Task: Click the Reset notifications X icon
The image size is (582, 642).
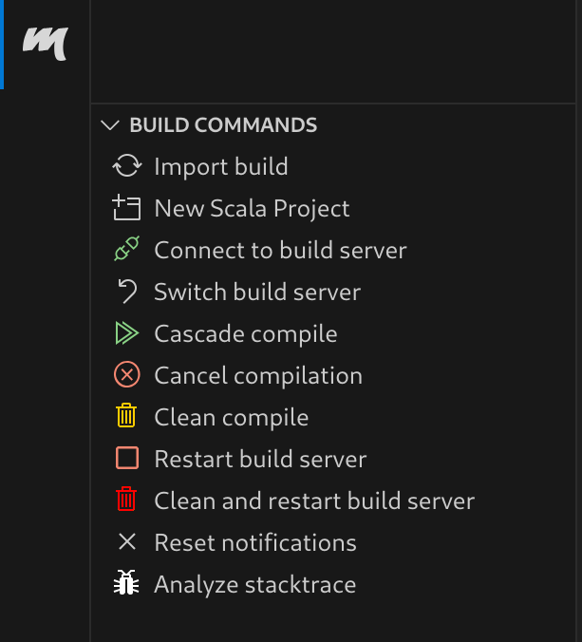Action: click(126, 542)
